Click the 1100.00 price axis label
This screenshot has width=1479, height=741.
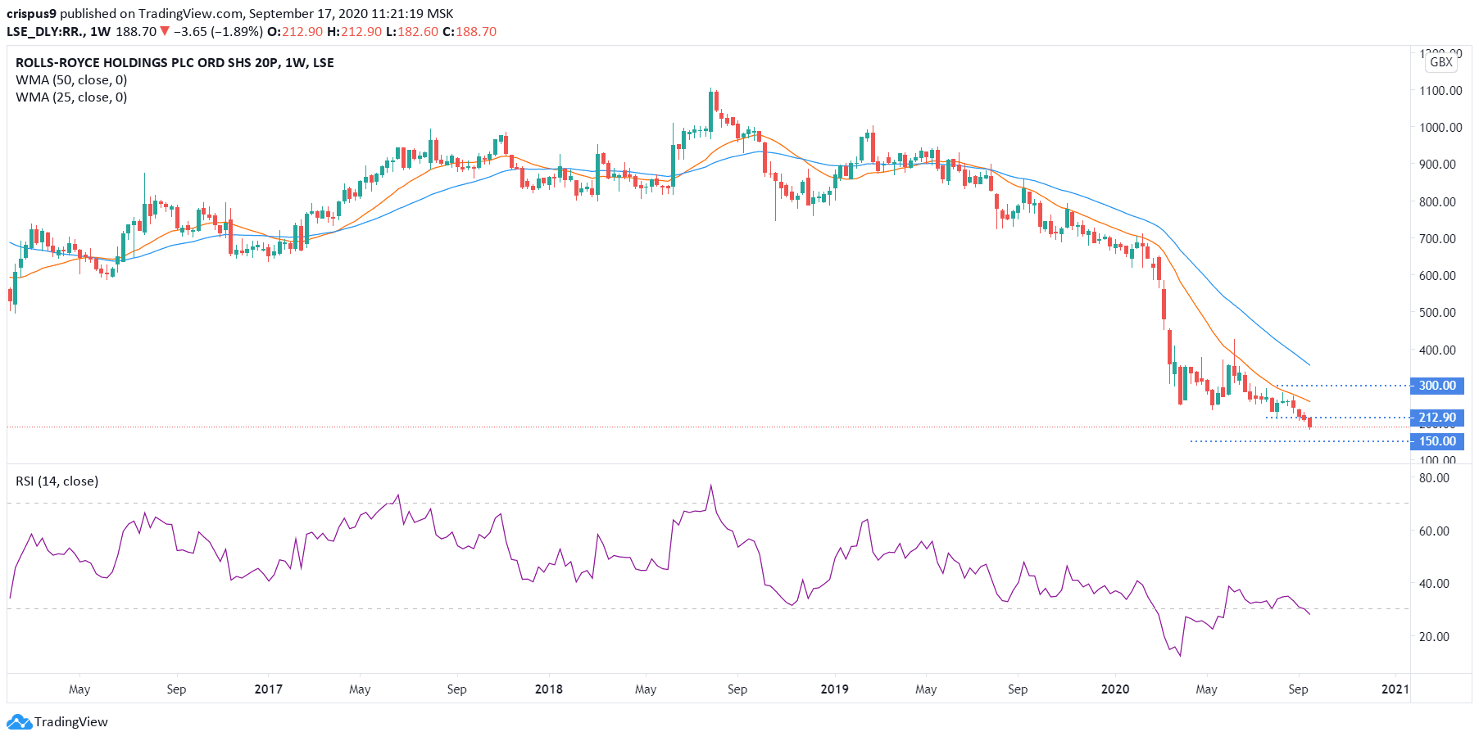pyautogui.click(x=1440, y=91)
